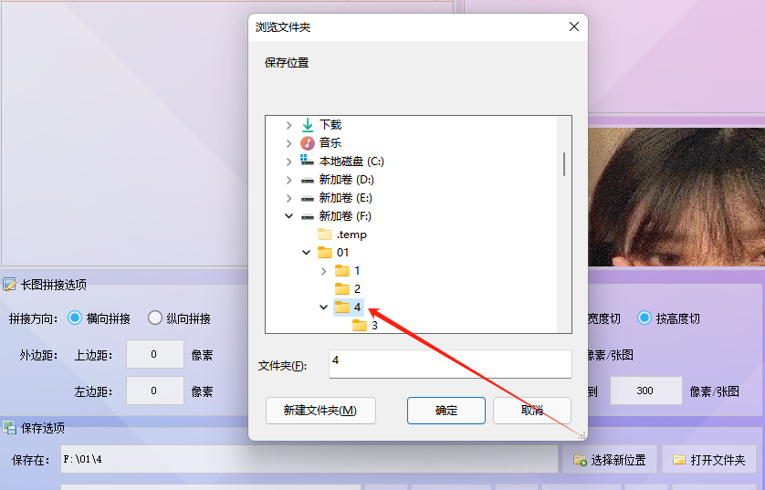Expand the 下载 tree node
The height and width of the screenshot is (490, 765).
(288, 125)
